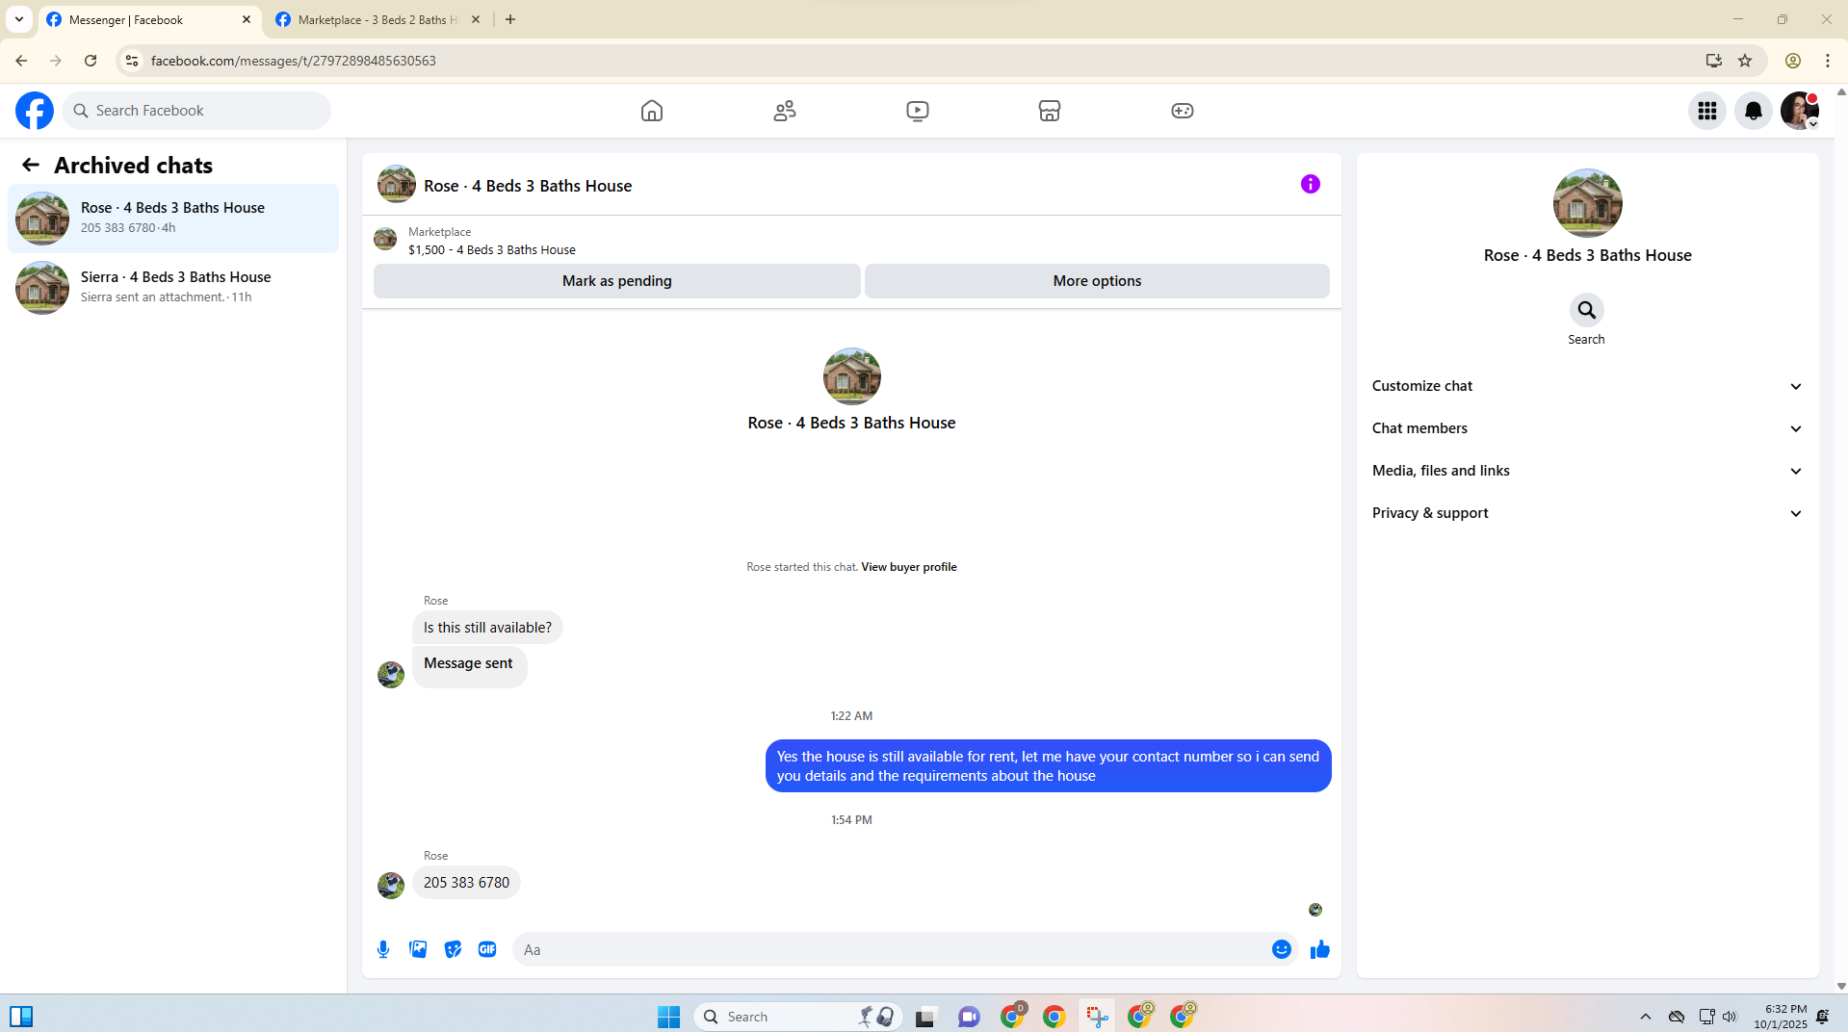Click the voice clip microphone icon

[383, 949]
